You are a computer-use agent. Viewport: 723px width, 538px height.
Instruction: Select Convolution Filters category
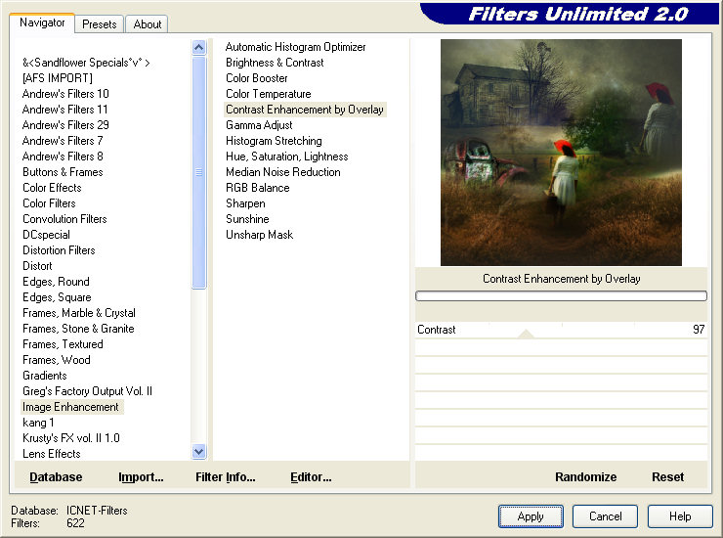coord(64,219)
